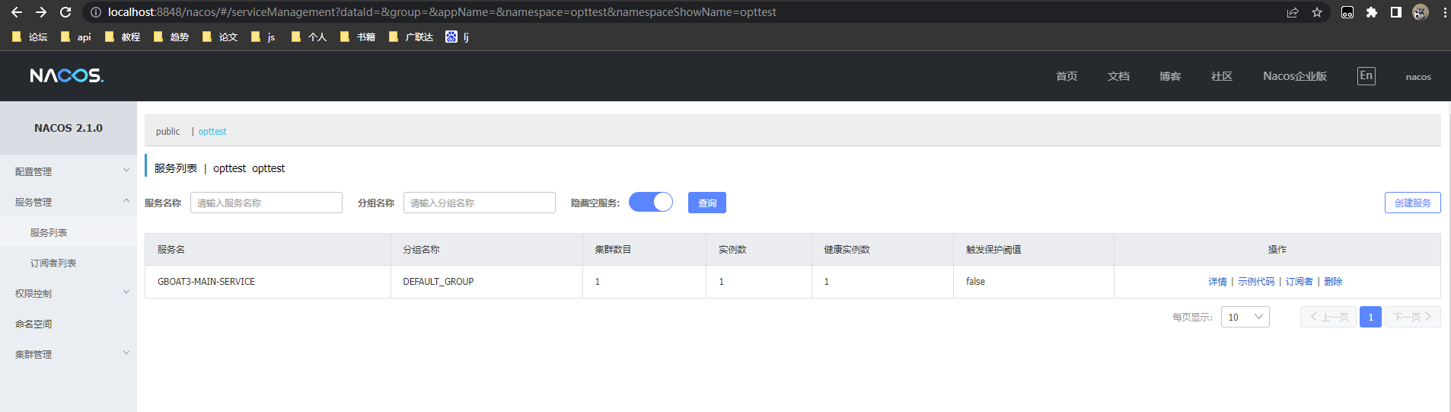Click the extension icon next to star
This screenshot has width=1451, height=412.
(x=1347, y=12)
